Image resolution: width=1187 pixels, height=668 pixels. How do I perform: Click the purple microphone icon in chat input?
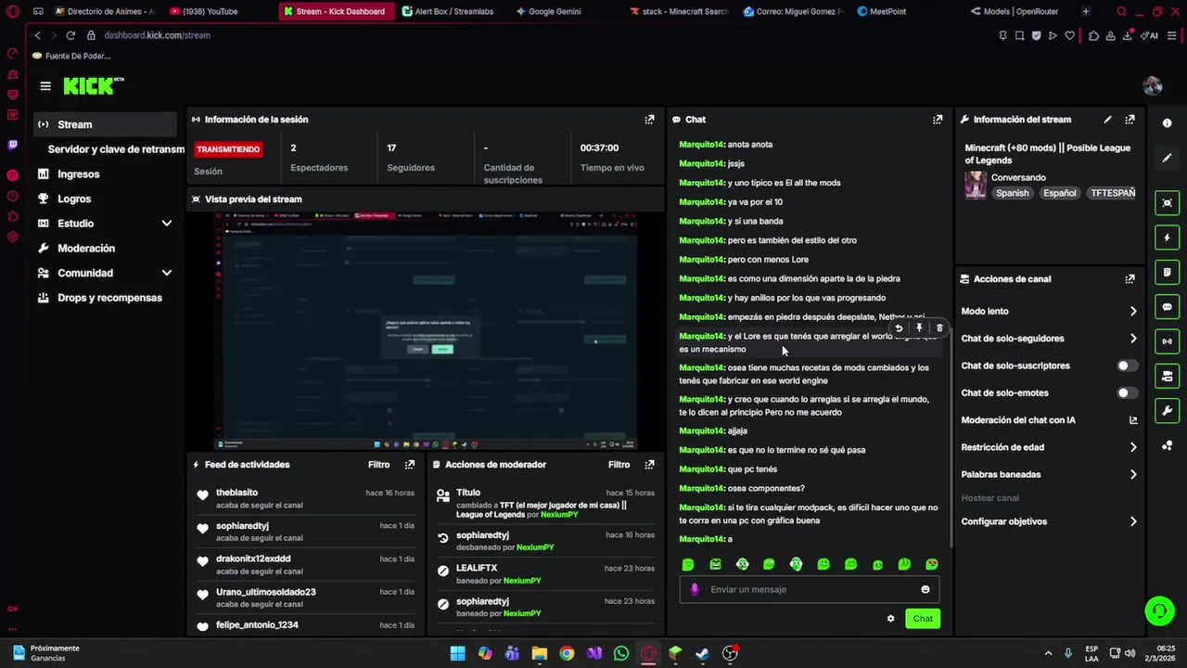click(695, 590)
